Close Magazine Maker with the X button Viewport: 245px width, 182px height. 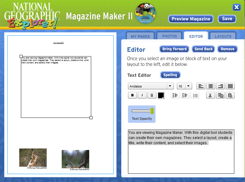pos(236,7)
